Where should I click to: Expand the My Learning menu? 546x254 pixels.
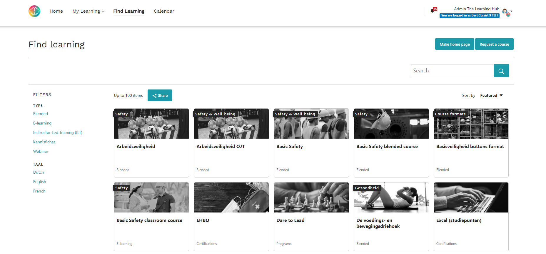pos(88,11)
